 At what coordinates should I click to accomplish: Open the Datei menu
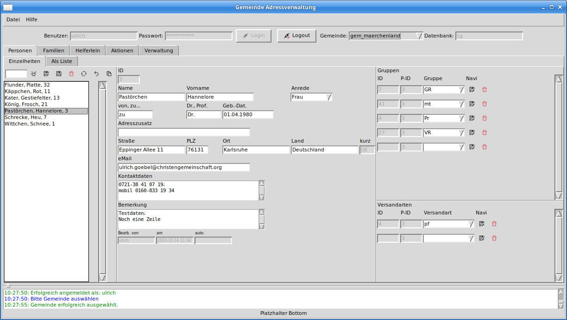point(13,19)
